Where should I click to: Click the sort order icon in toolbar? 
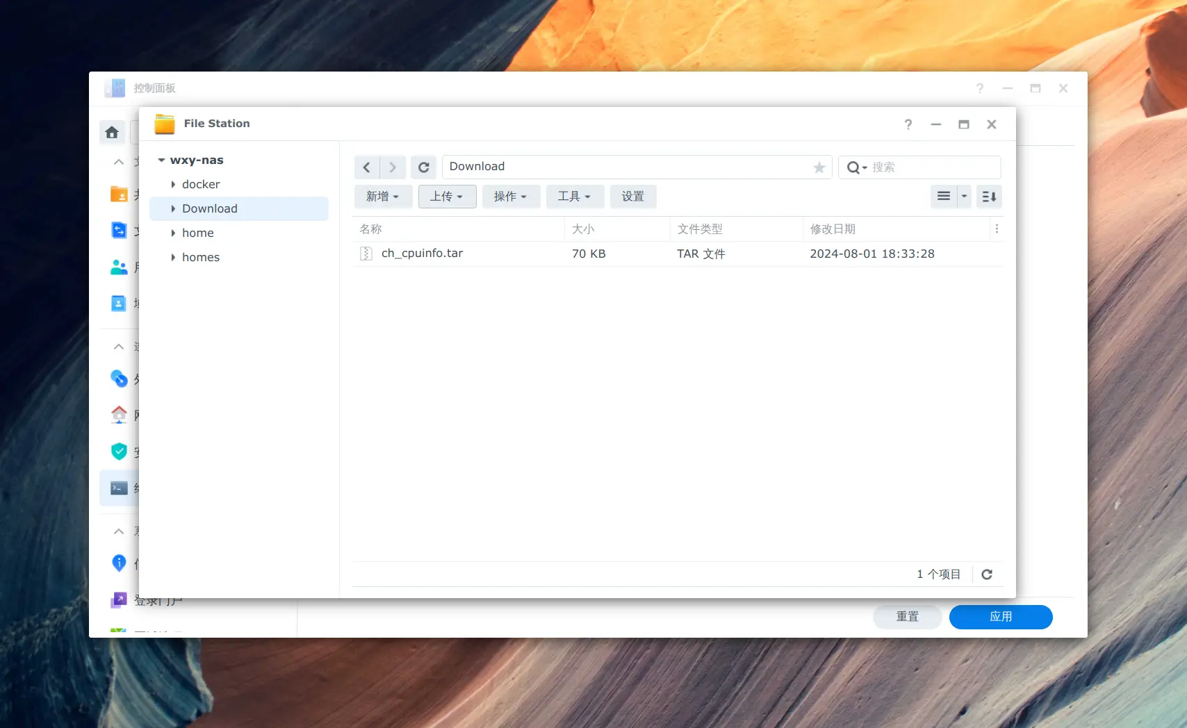coord(989,197)
